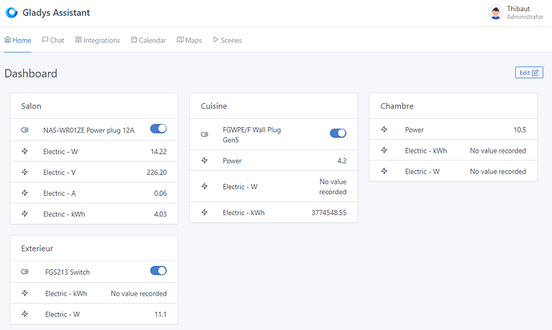
Task: Click the FGWPE/F Wall Plug Gen5 label
Action: point(252,134)
